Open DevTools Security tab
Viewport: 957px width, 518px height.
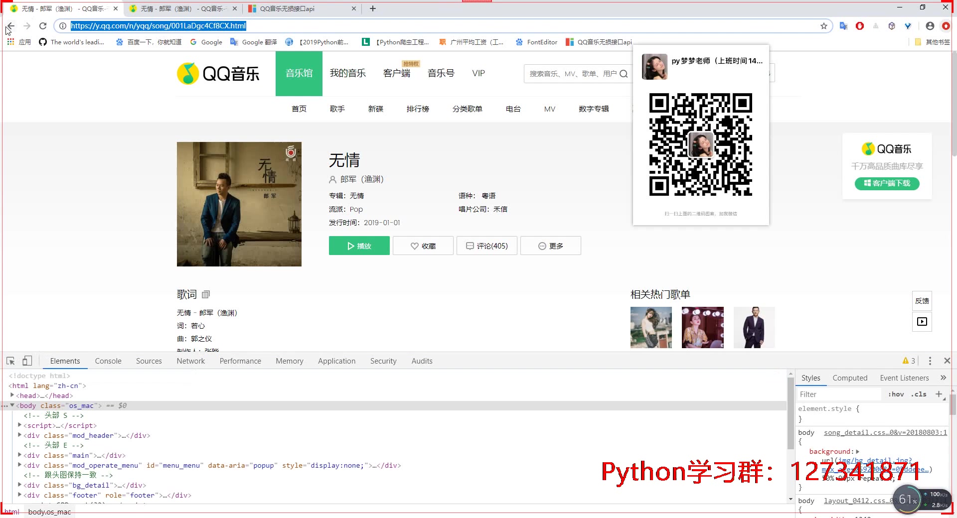pos(383,361)
